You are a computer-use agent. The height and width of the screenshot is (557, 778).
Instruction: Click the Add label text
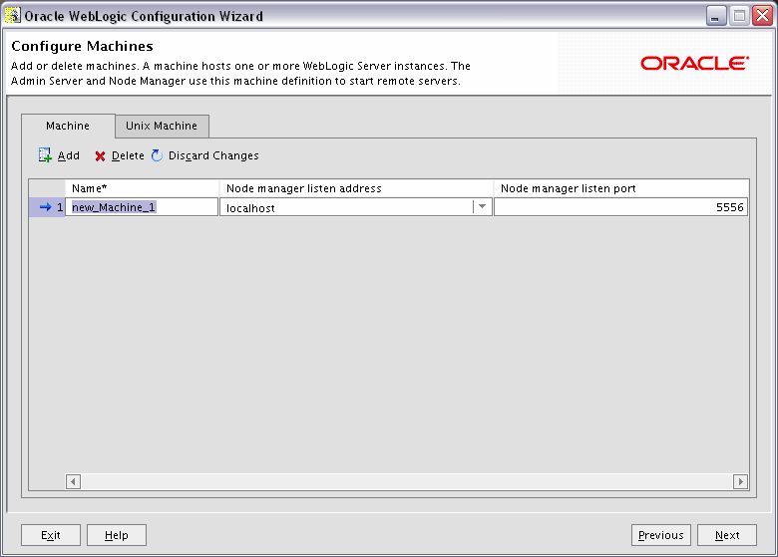pyautogui.click(x=69, y=155)
